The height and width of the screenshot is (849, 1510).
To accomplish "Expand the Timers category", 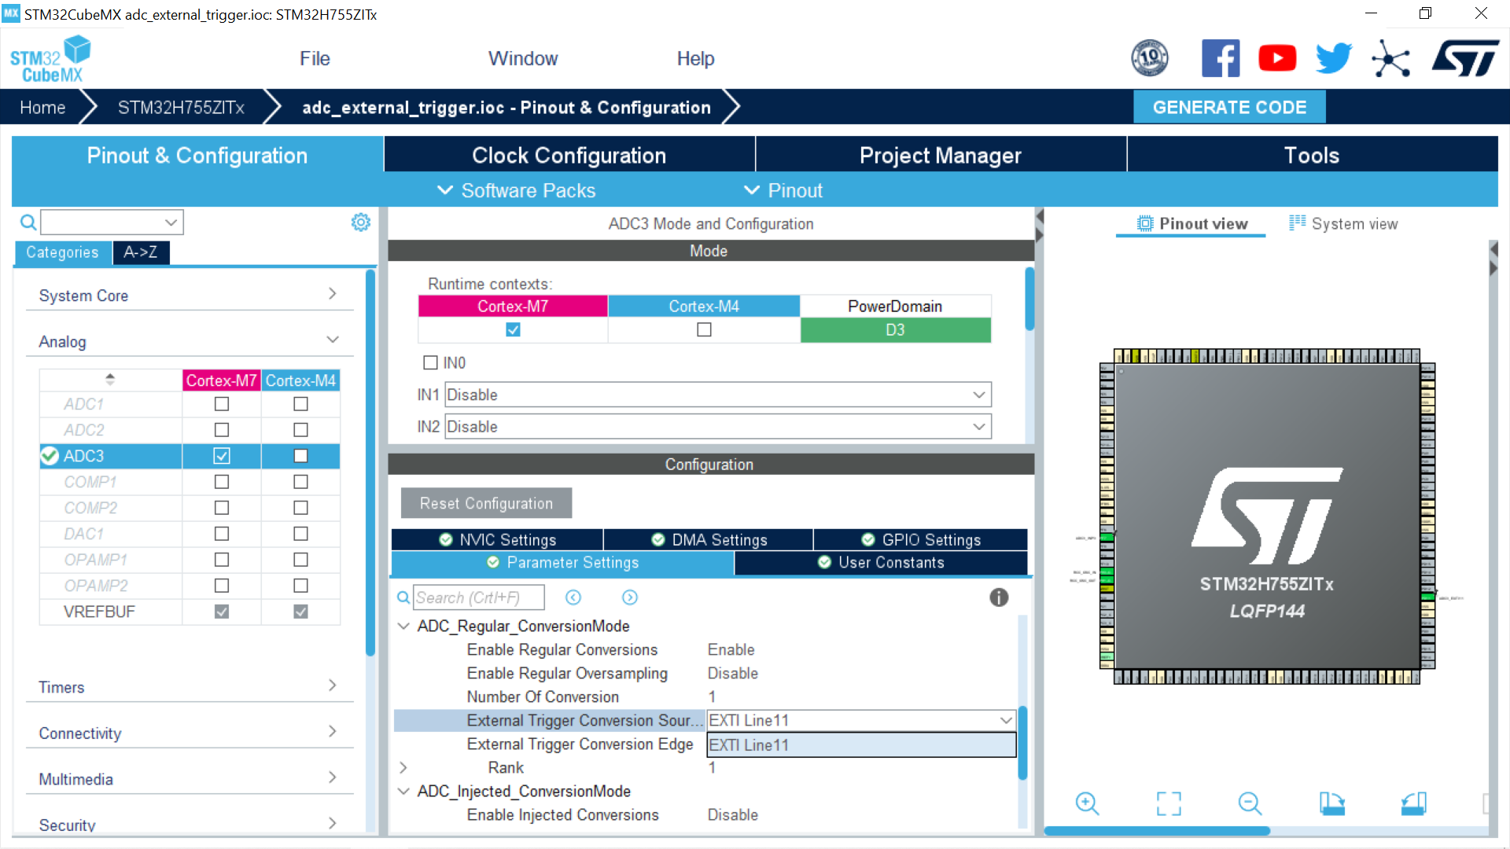I will 189,687.
